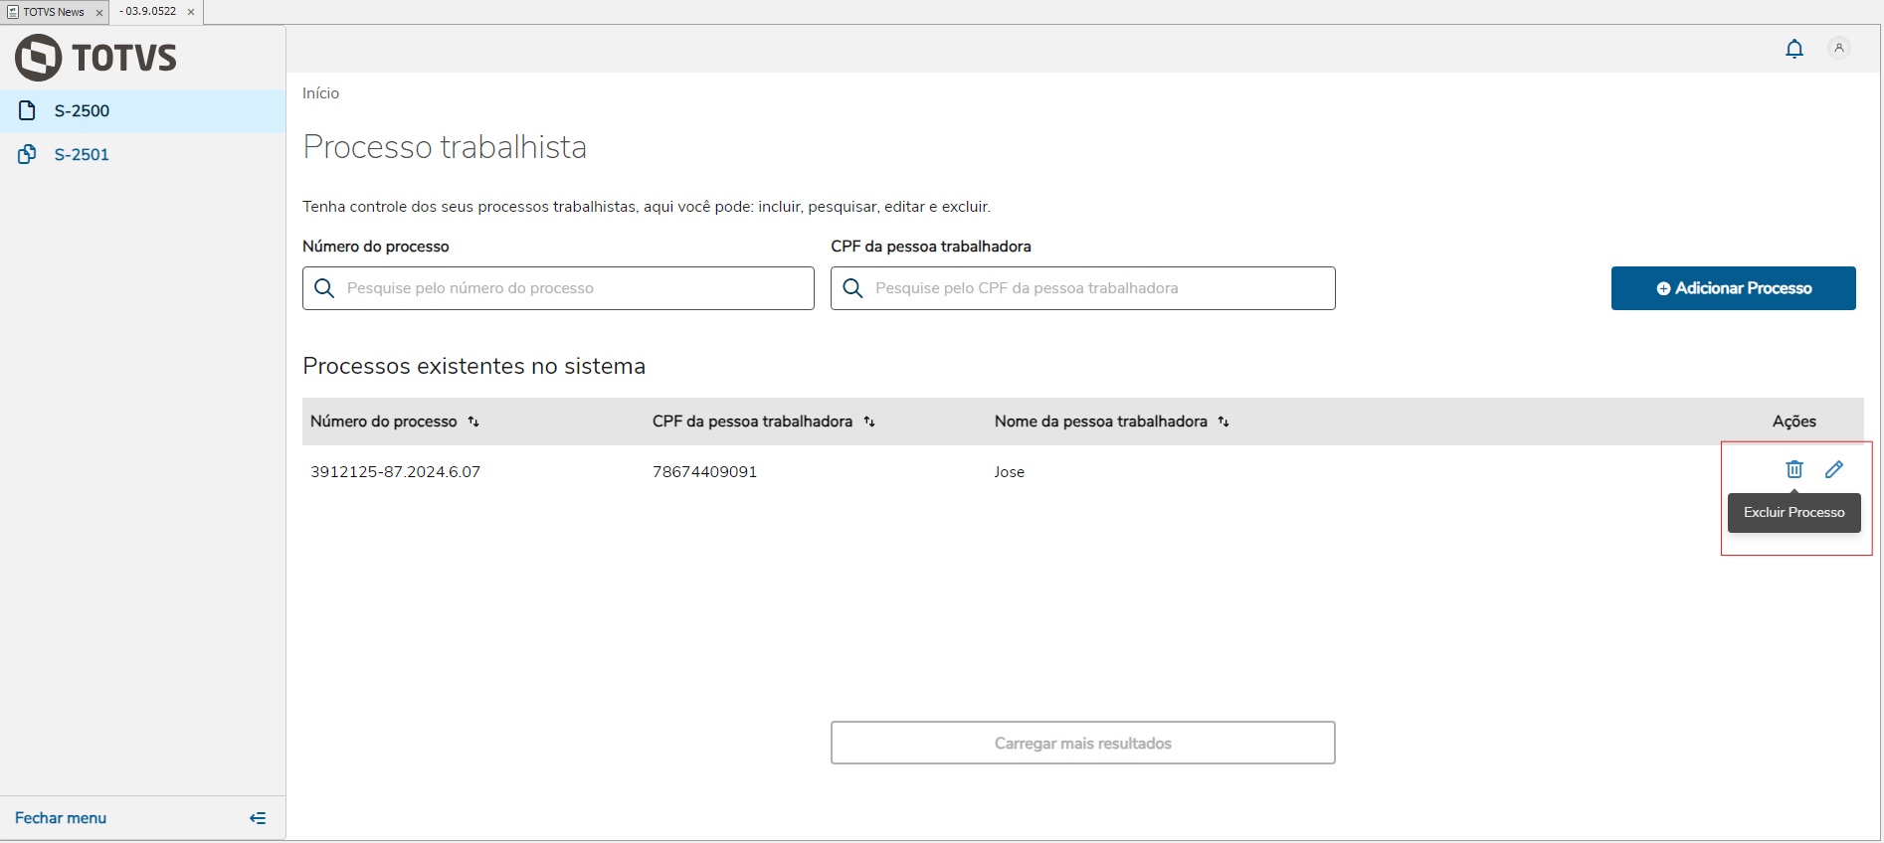Viewport: 1884px width, 843px height.
Task: Click the TOTVS logo
Action: coord(95,58)
